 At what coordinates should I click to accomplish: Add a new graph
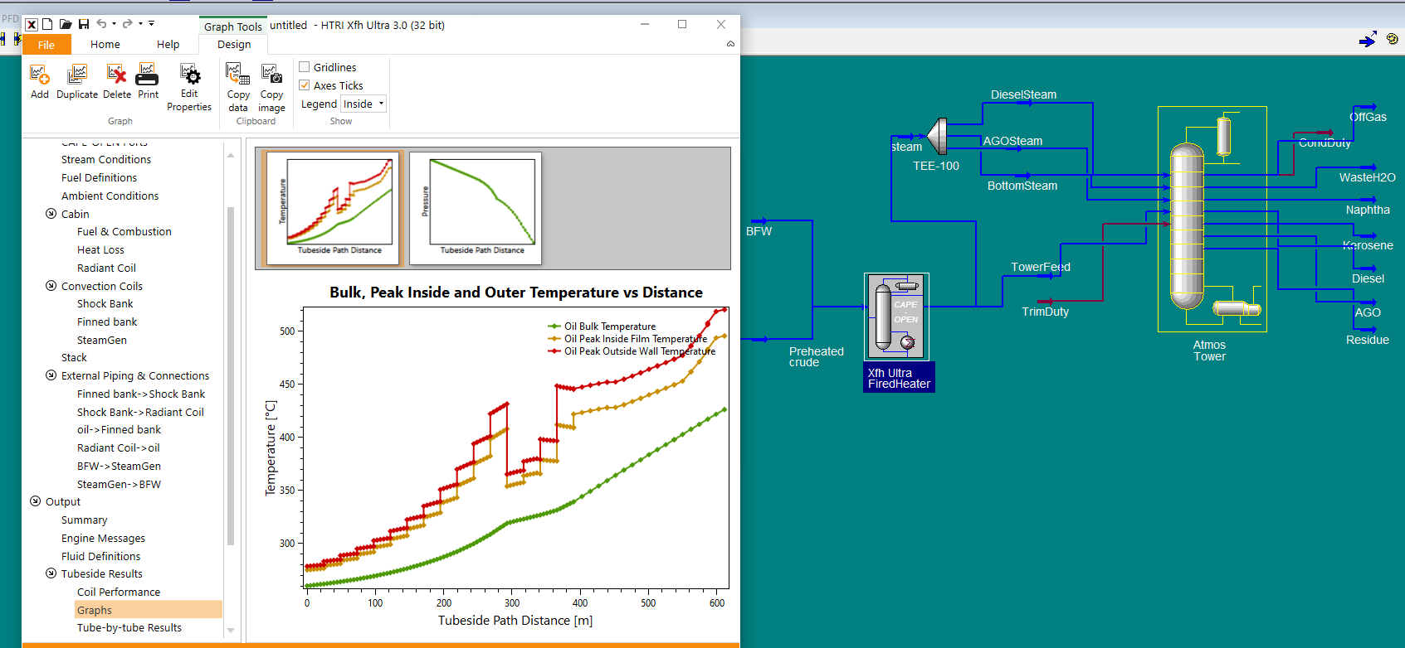point(39,82)
